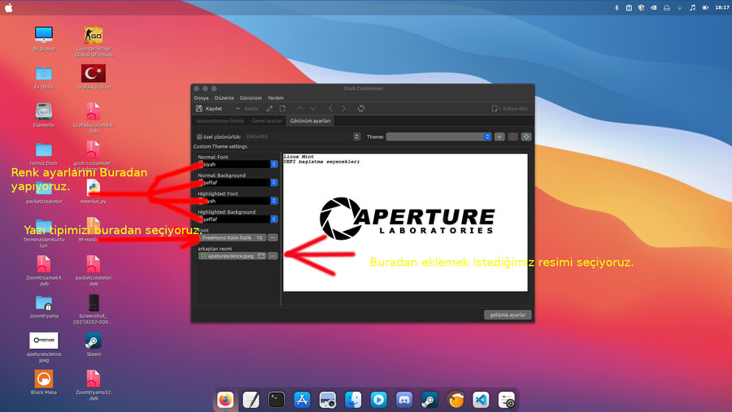Open the Black Mesa desktop shortcut

[44, 383]
